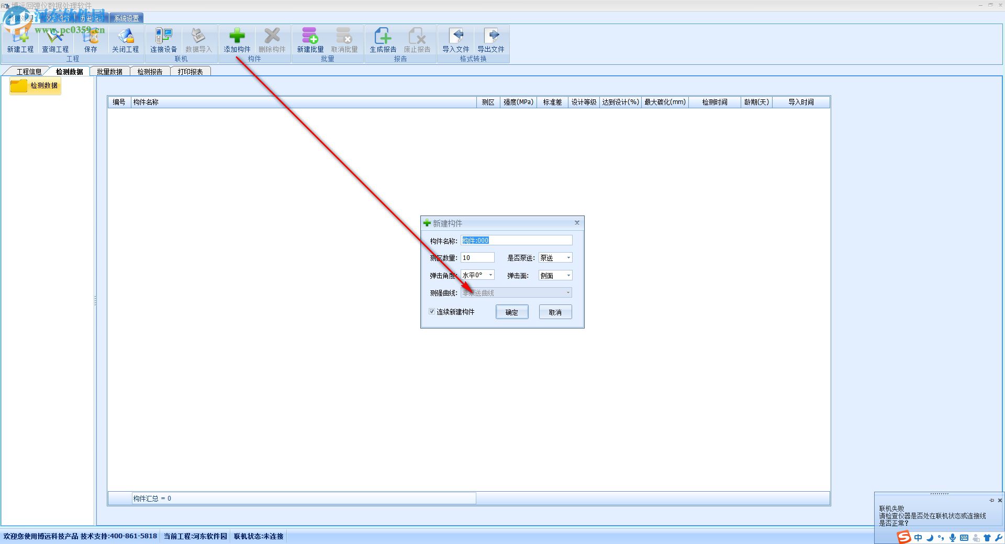The width and height of the screenshot is (1005, 544).
Task: Open 查询工程 to search projects
Action: pos(55,40)
